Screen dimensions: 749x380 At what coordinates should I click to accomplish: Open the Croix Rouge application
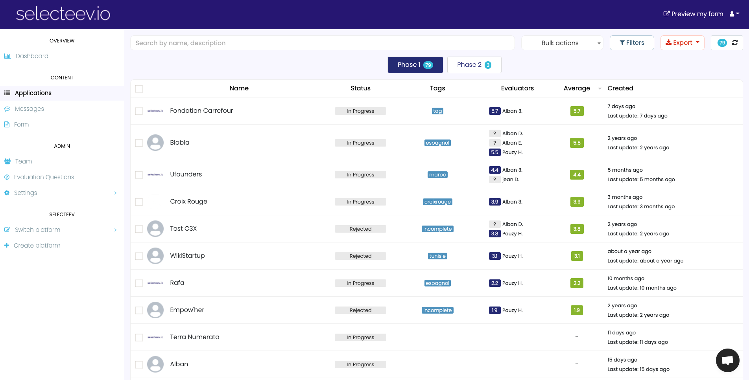click(188, 202)
